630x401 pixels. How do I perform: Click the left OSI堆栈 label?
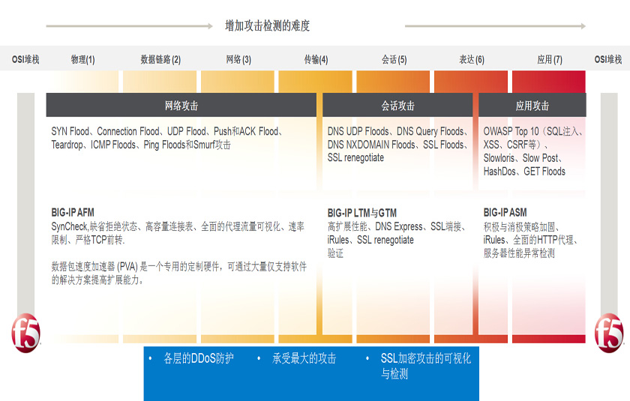25,60
